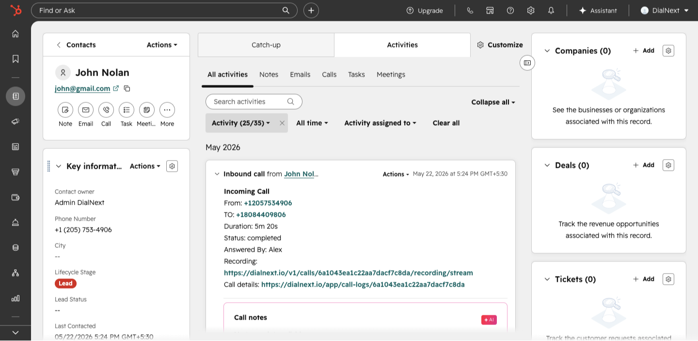Go back to Contacts list
The width and height of the screenshot is (698, 341).
[x=76, y=45]
